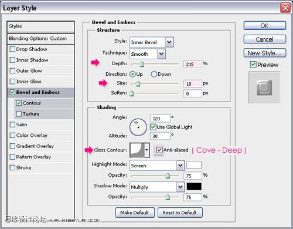Expand the Technique dropdown showing Smooth
This screenshot has height=229, width=293.
(x=161, y=54)
